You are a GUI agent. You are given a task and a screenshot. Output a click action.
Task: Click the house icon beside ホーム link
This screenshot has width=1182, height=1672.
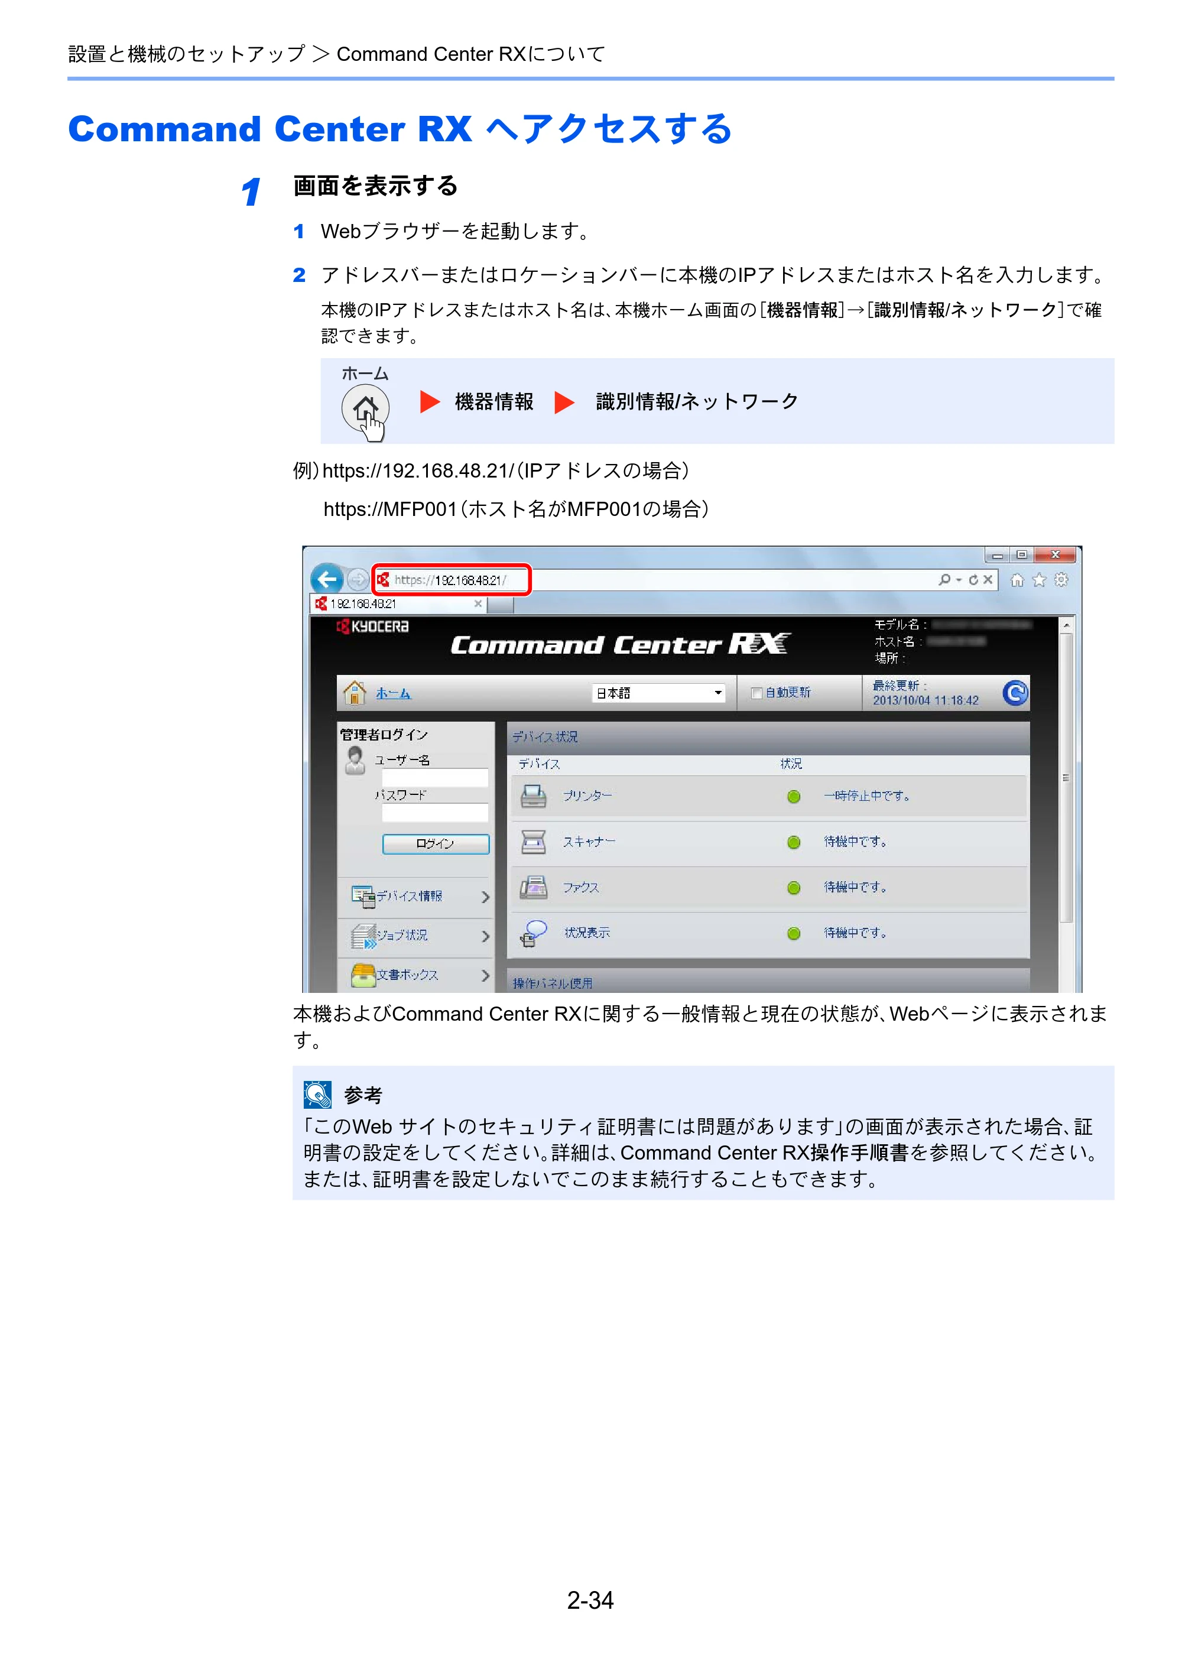(x=355, y=693)
